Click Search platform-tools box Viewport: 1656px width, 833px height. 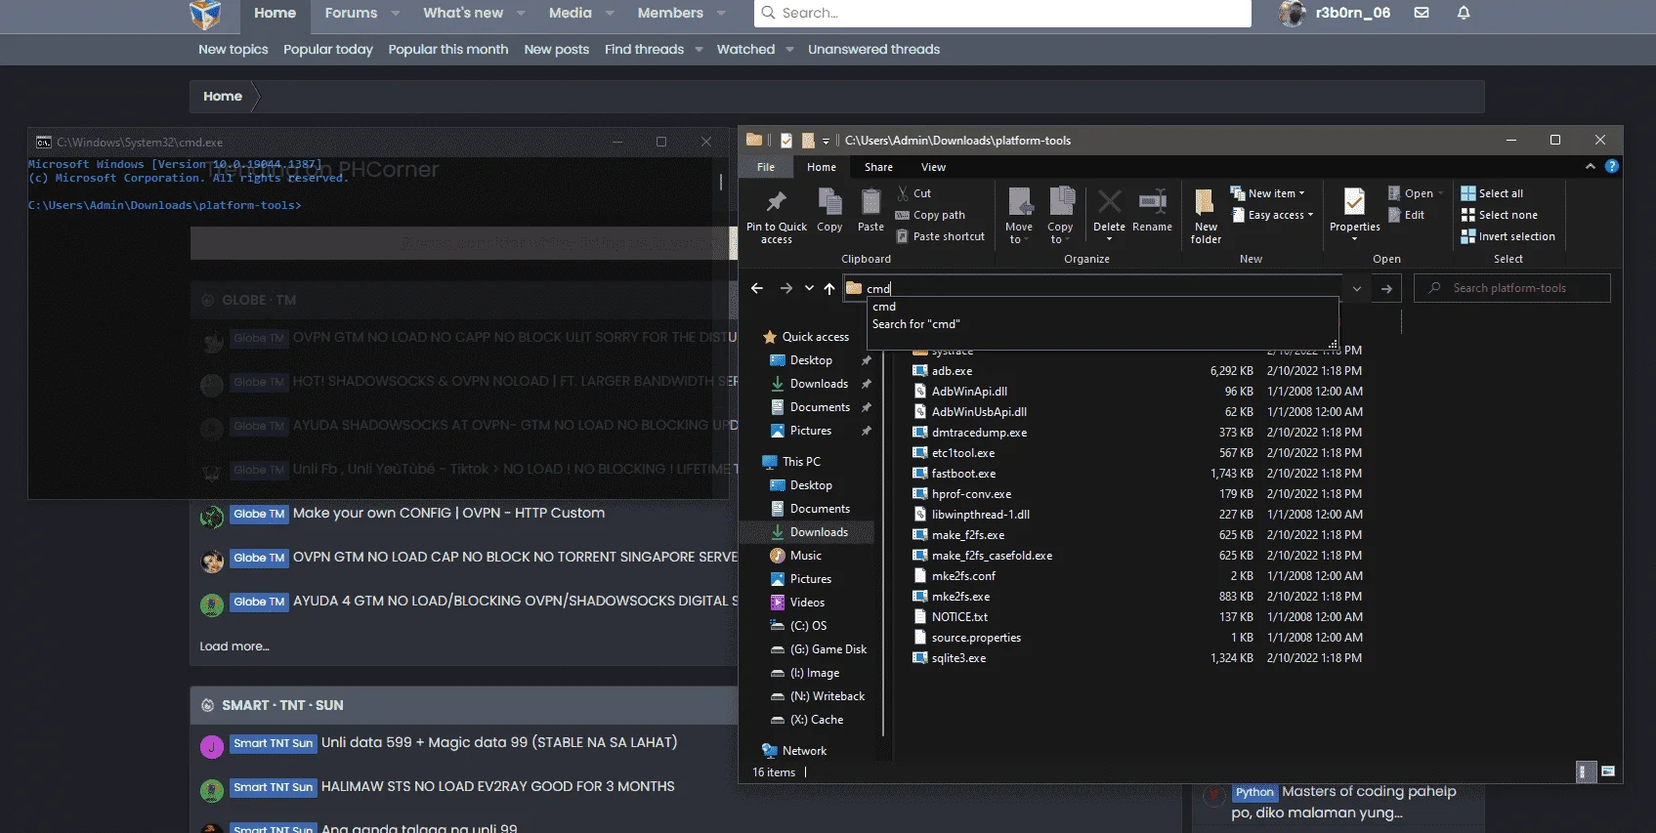pos(1511,288)
